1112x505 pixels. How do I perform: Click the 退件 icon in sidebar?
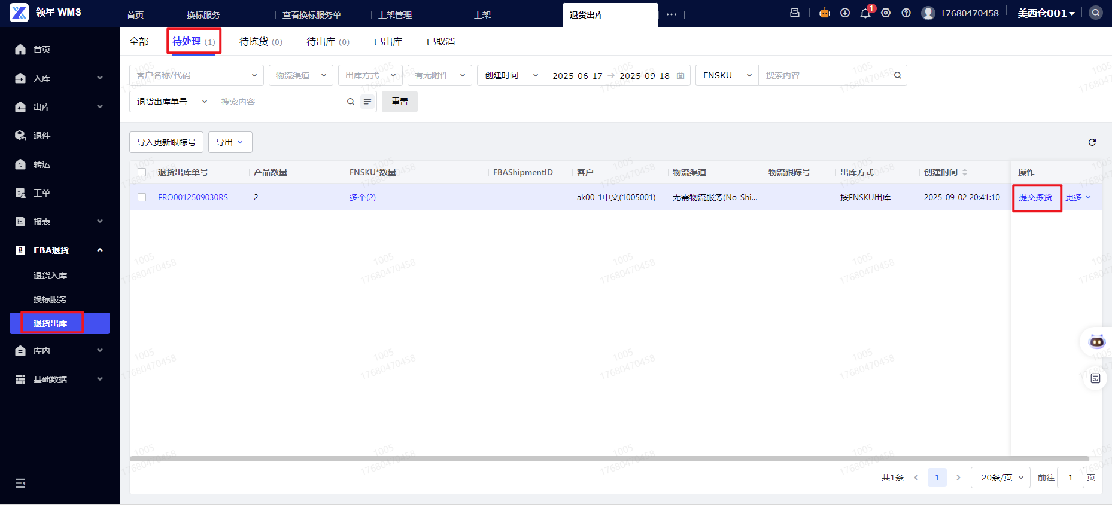click(20, 136)
